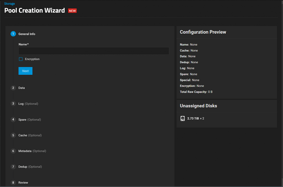Click the step 7 number icon for Dedup

point(13,167)
